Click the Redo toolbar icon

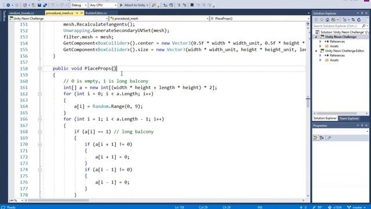62,5
